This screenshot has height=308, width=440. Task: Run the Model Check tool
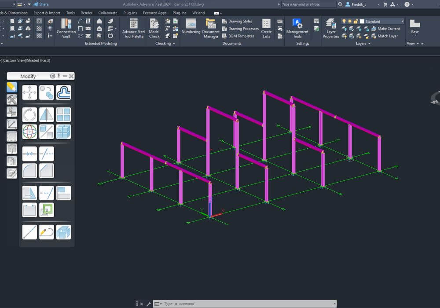tap(154, 28)
